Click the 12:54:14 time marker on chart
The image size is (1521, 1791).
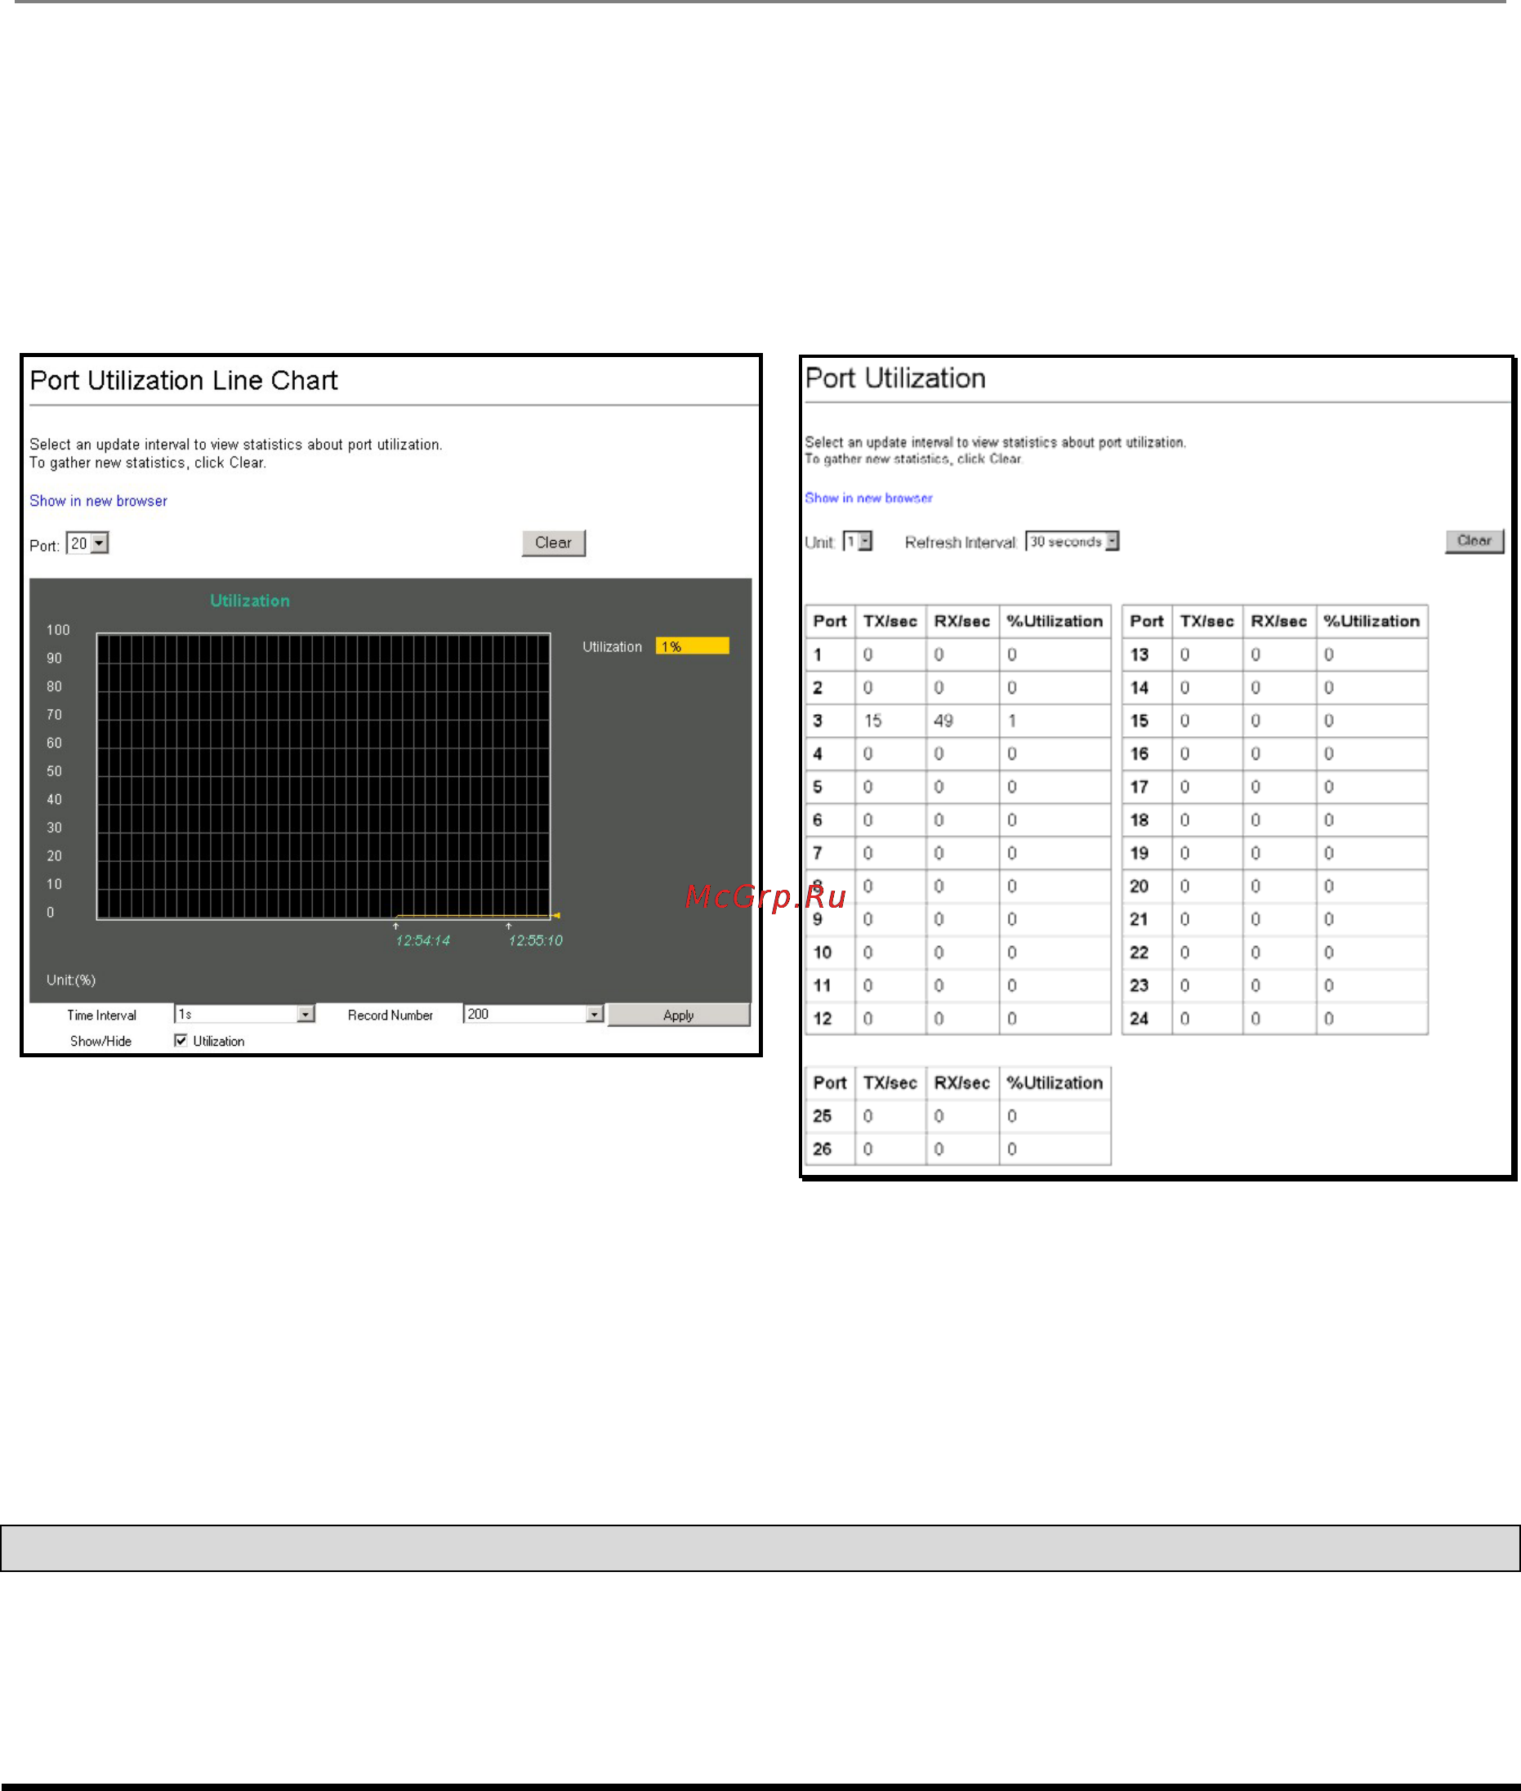(422, 940)
